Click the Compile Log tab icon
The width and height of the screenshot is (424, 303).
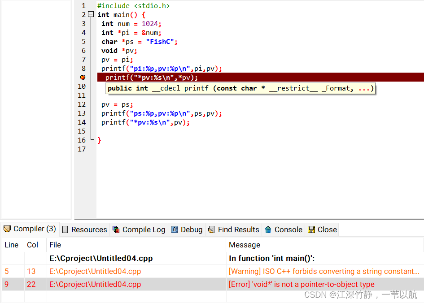click(116, 229)
